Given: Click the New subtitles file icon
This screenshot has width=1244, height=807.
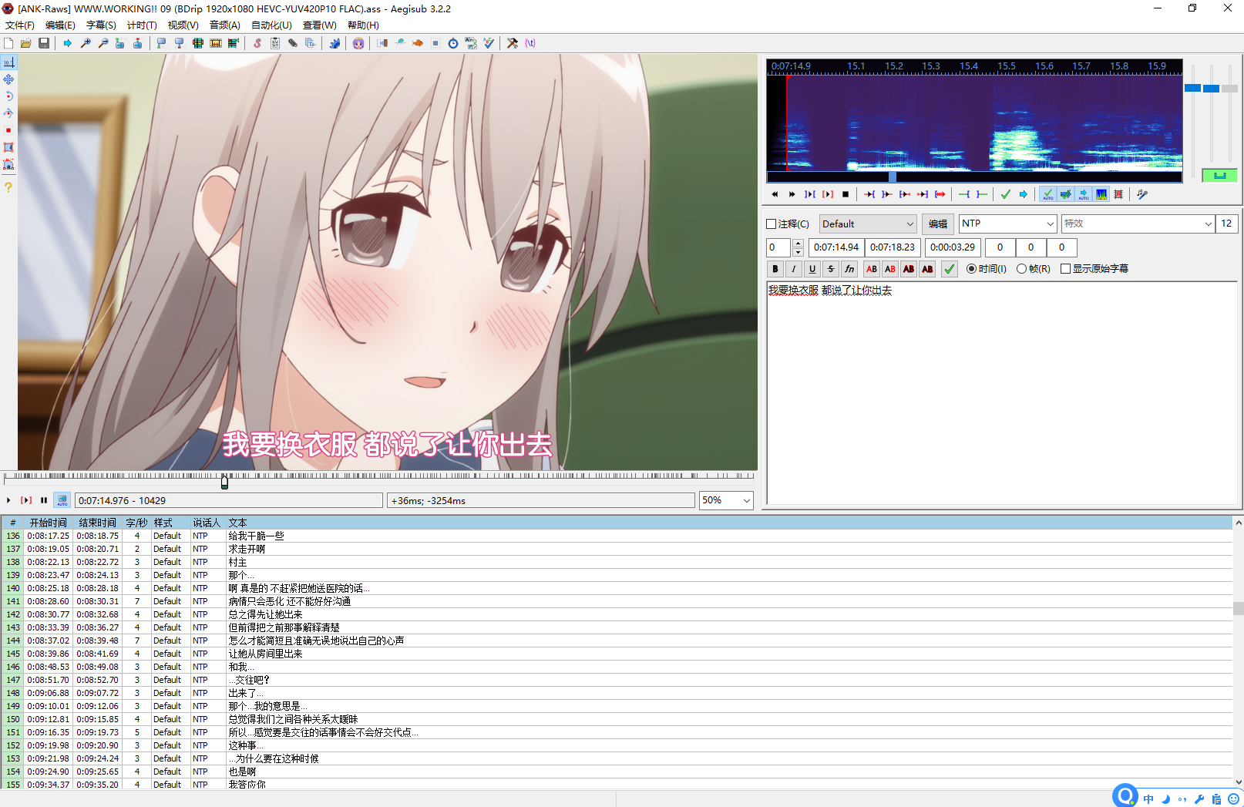Looking at the screenshot, I should click(8, 43).
